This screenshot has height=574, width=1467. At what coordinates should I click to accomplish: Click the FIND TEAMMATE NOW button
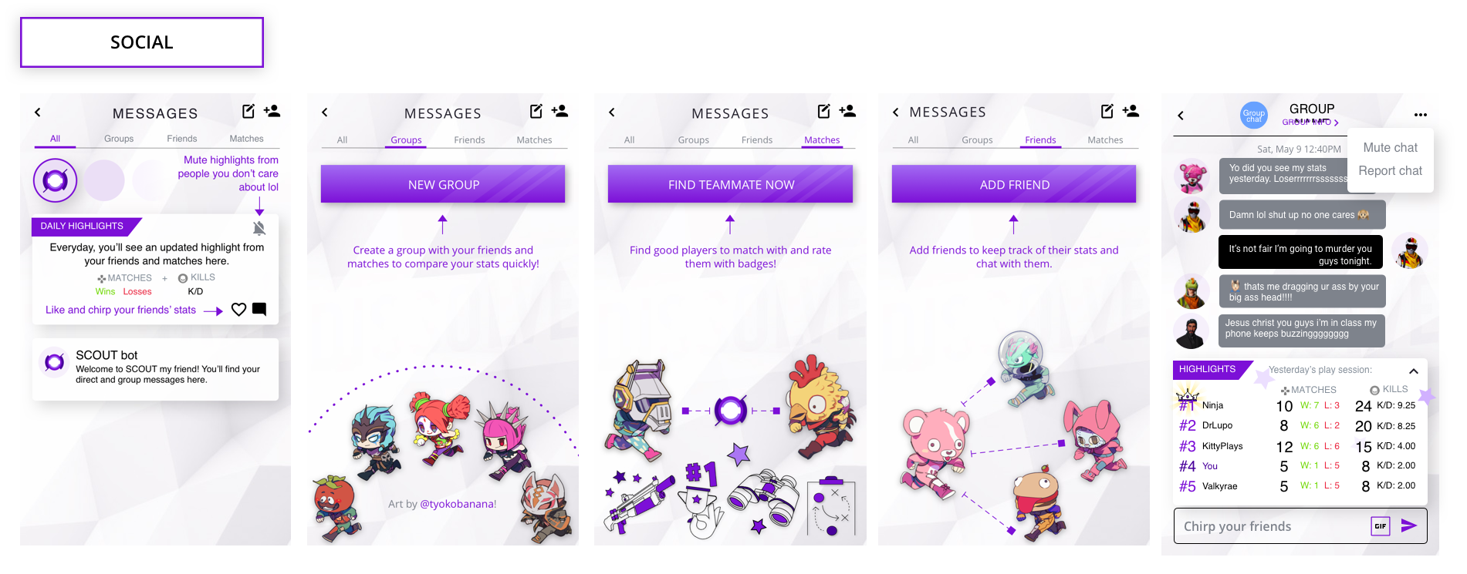[730, 184]
